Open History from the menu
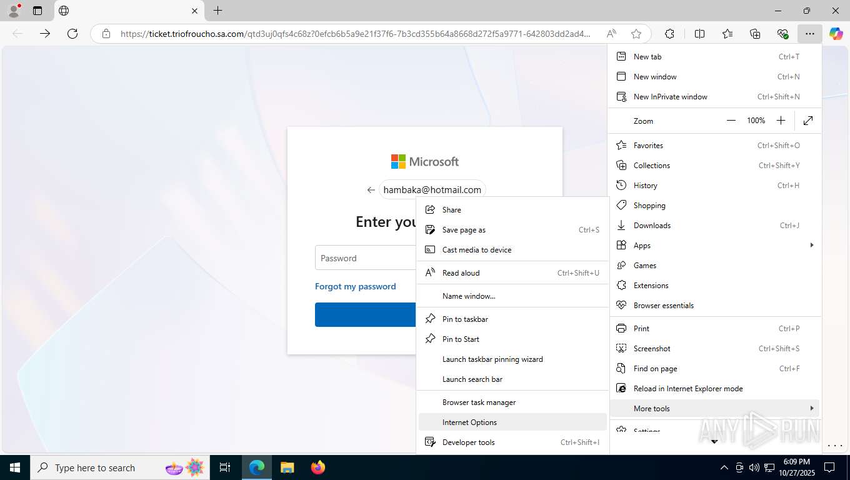The width and height of the screenshot is (850, 480). 714,185
